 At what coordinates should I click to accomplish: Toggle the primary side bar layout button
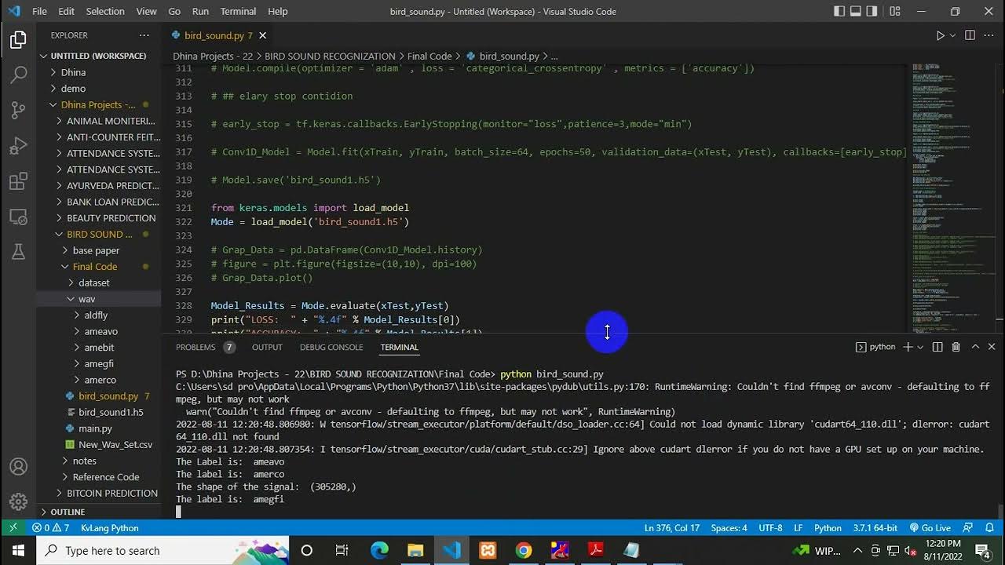(839, 11)
